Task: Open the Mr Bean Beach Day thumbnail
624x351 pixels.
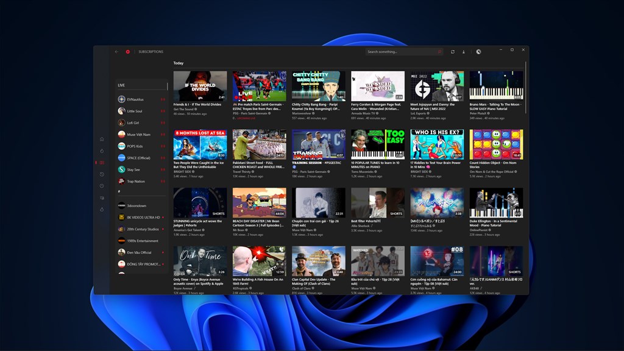Action: (x=259, y=202)
